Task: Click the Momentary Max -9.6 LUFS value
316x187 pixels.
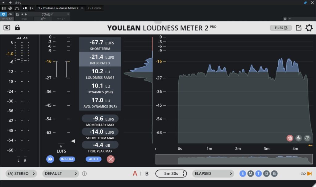Action: (100, 119)
